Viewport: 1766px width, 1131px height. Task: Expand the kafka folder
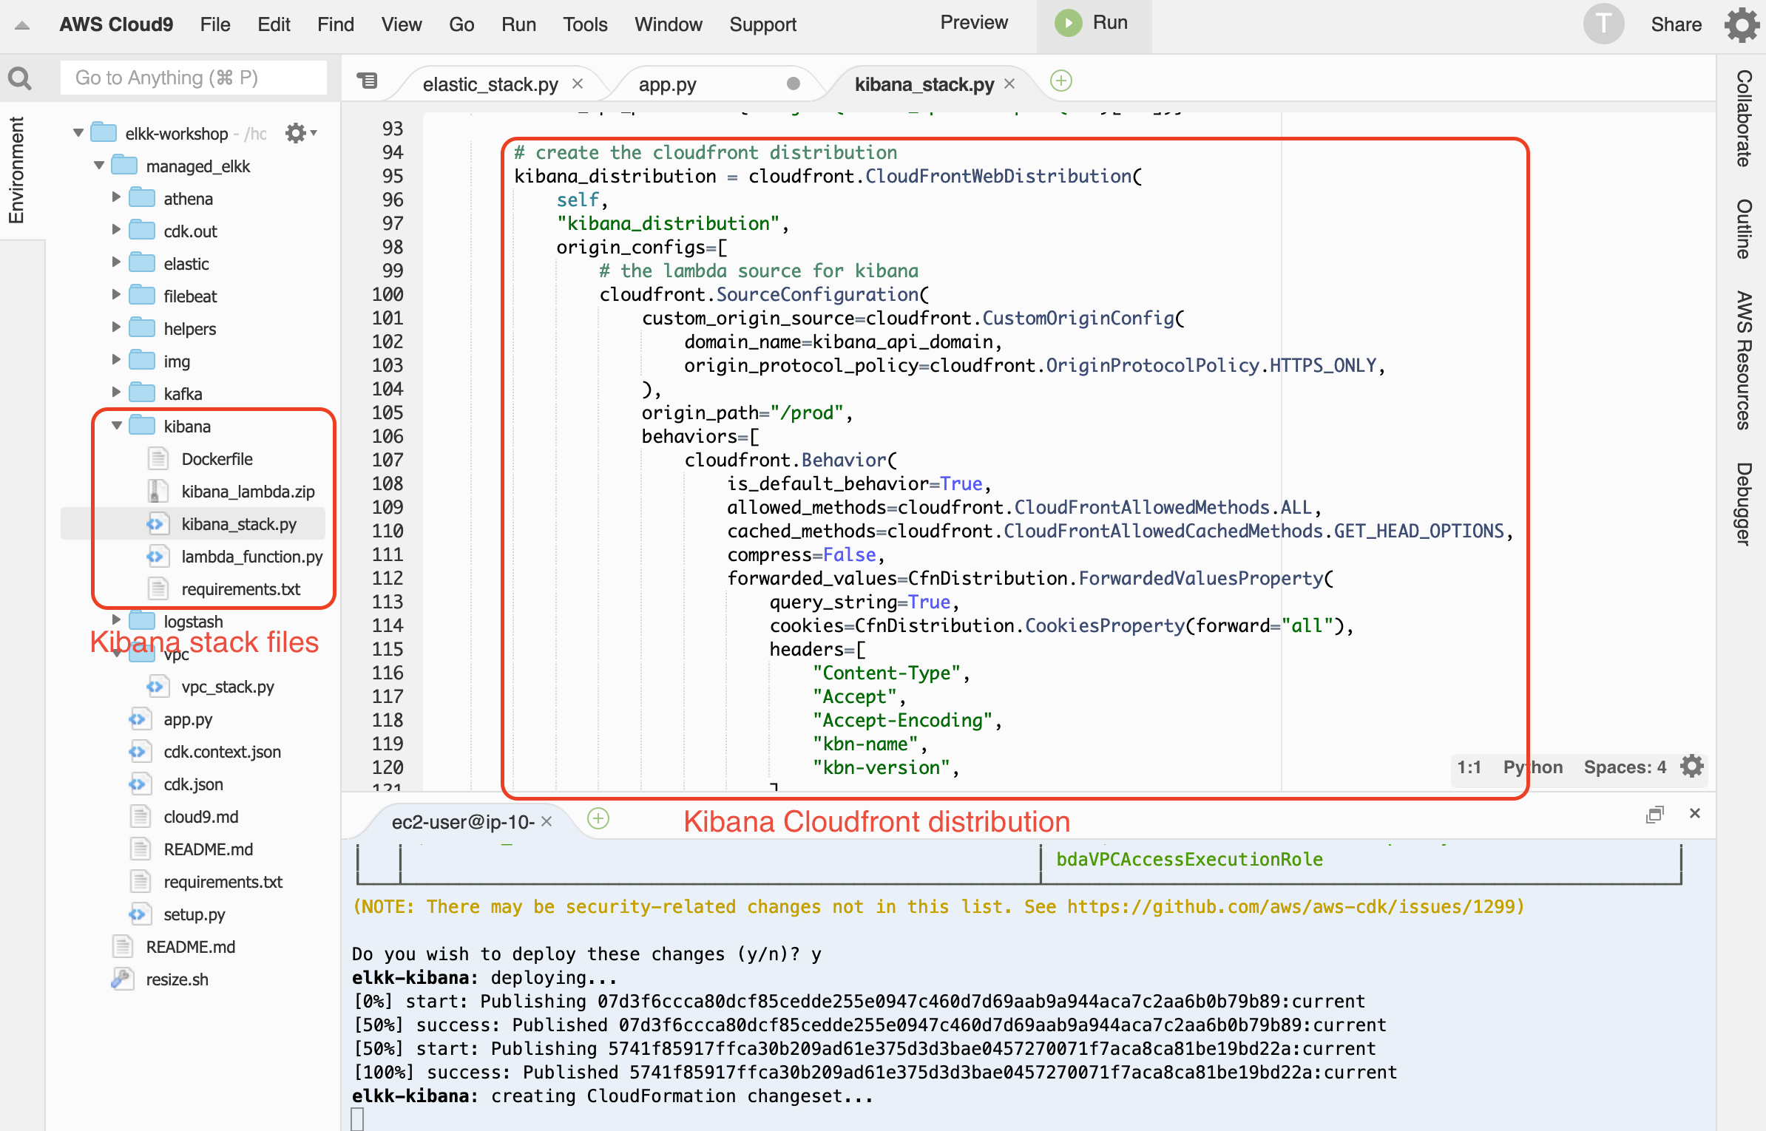click(x=116, y=393)
